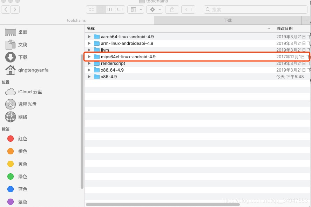Switch to column view
Image resolution: width=311 pixels, height=207 pixels.
(x=110, y=9)
